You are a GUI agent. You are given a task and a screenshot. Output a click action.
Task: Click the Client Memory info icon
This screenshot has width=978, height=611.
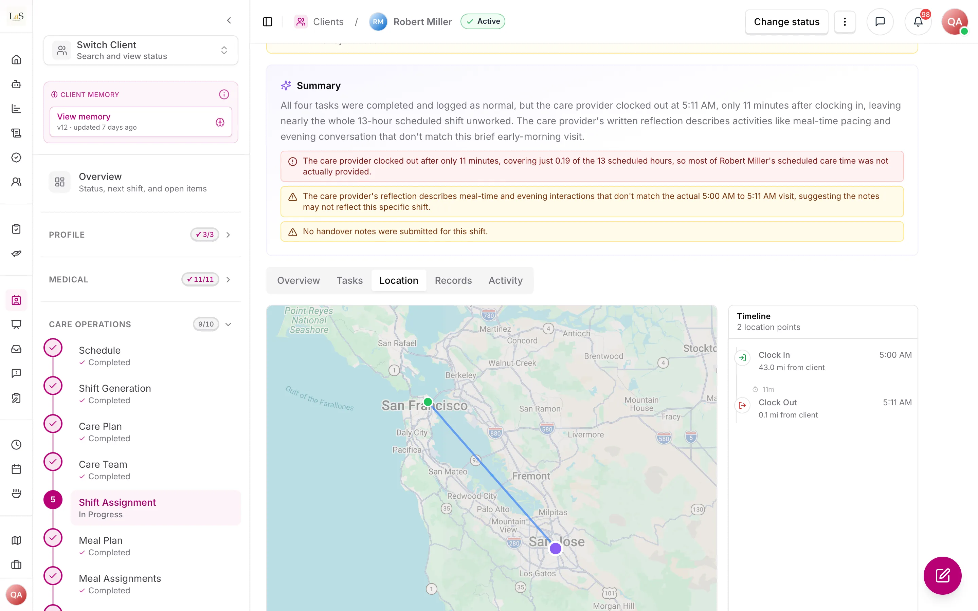pyautogui.click(x=224, y=94)
